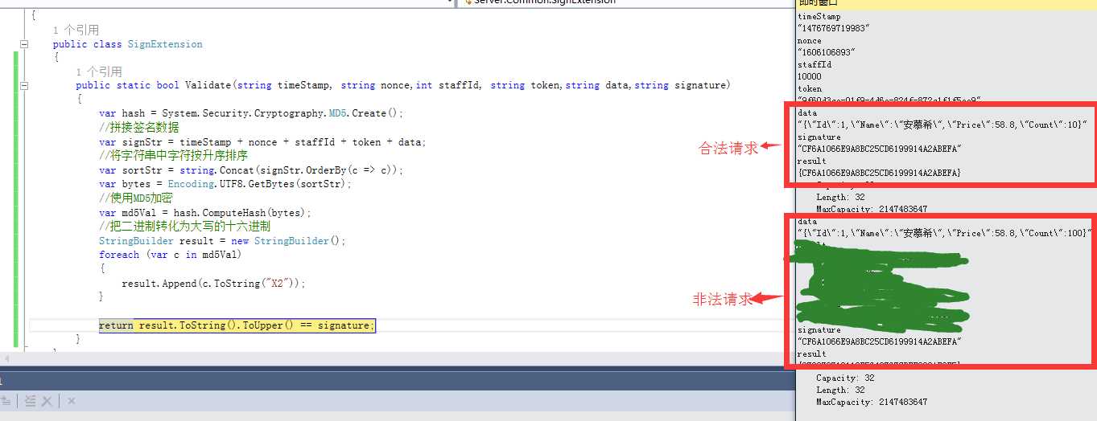Click the data JSON line ending with Count 100
Screen dimensions: 1097x421
[x=945, y=233]
